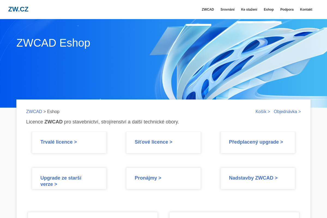The width and height of the screenshot is (327, 218).
Task: Open the Nadstavby ZWCAD > category card
Action: (258, 178)
